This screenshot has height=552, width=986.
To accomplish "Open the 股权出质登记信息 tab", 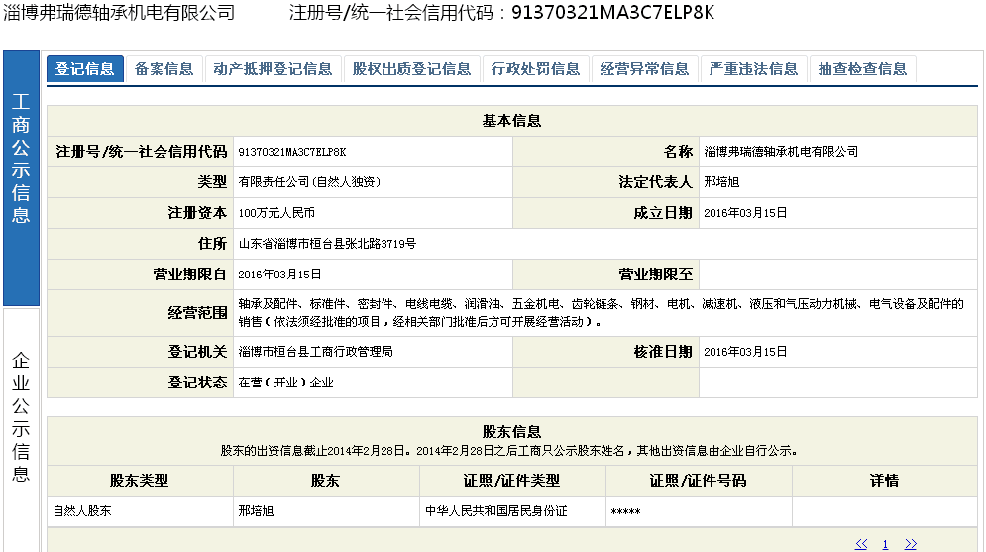I will (411, 69).
